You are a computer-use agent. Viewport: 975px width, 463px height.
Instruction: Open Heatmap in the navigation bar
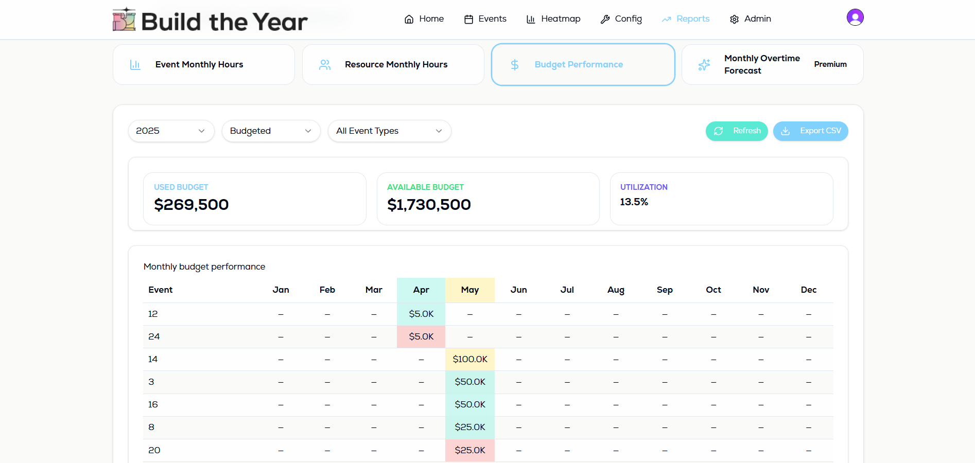pyautogui.click(x=553, y=19)
